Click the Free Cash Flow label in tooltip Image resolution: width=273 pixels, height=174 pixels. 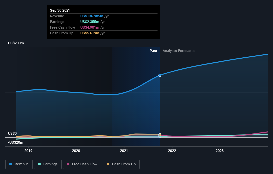pos(63,27)
